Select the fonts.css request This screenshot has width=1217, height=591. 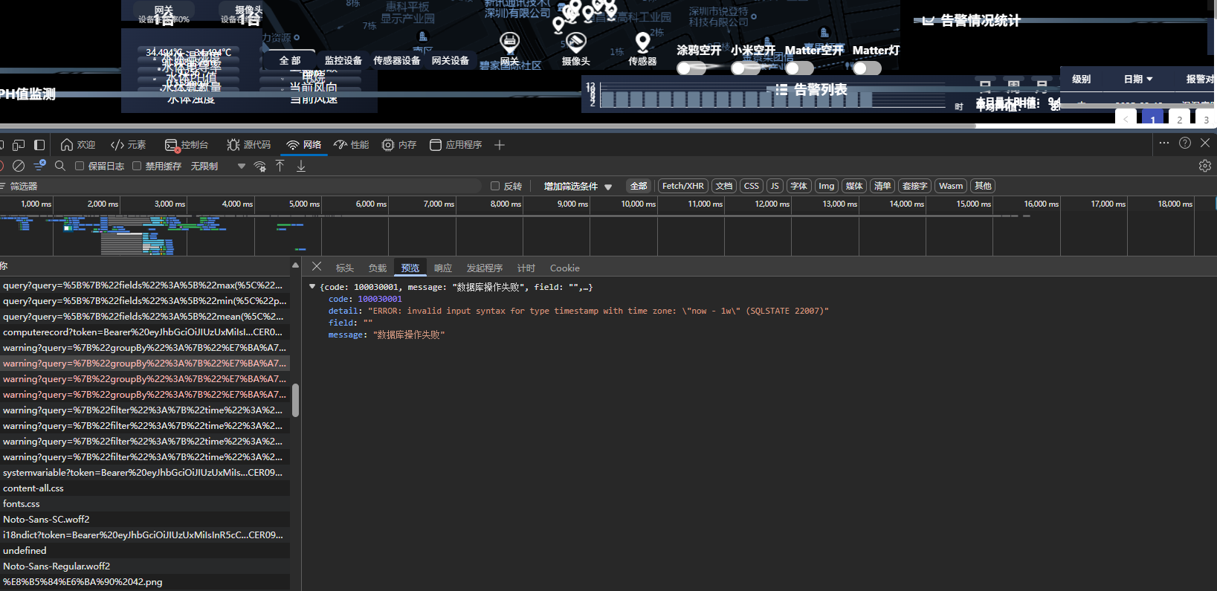pos(145,504)
